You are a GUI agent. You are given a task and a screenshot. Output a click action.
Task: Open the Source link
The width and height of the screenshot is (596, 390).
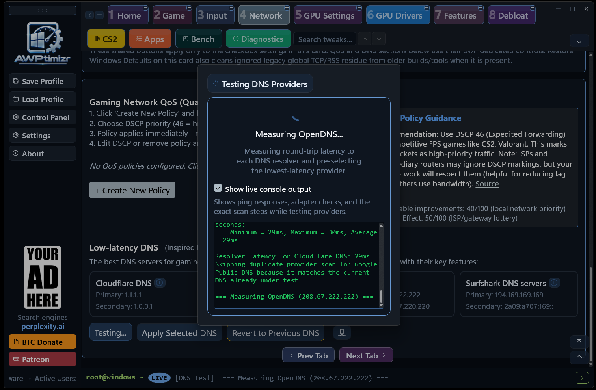487,184
